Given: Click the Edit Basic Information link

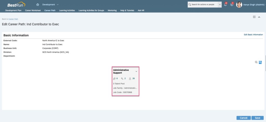Looking at the screenshot, I should pyautogui.click(x=253, y=35).
